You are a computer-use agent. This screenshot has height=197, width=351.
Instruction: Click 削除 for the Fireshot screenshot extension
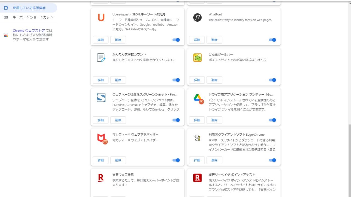(x=118, y=120)
